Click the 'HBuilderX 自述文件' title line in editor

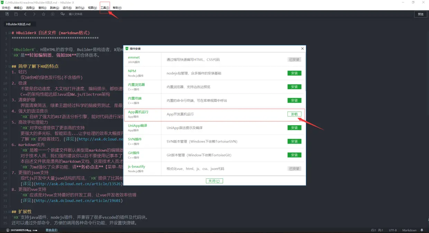point(51,33)
